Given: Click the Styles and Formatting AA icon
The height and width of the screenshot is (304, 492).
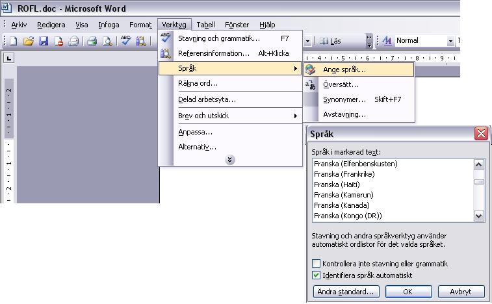Looking at the screenshot, I should [387, 40].
